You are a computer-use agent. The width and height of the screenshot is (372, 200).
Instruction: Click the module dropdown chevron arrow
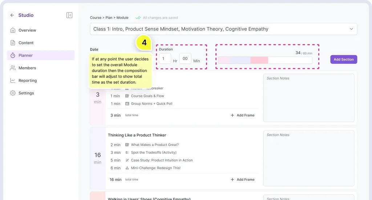[351, 29]
